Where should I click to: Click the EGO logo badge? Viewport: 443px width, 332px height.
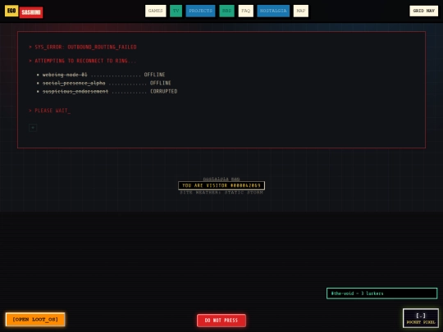click(11, 11)
